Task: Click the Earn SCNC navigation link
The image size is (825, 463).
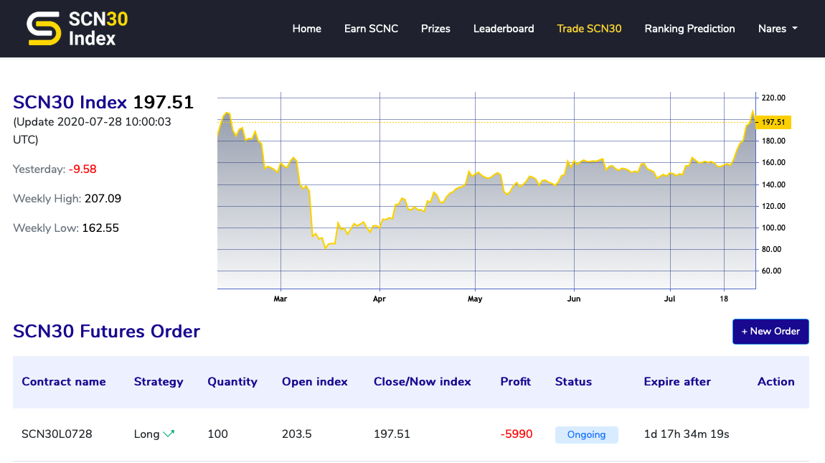Action: (x=371, y=29)
